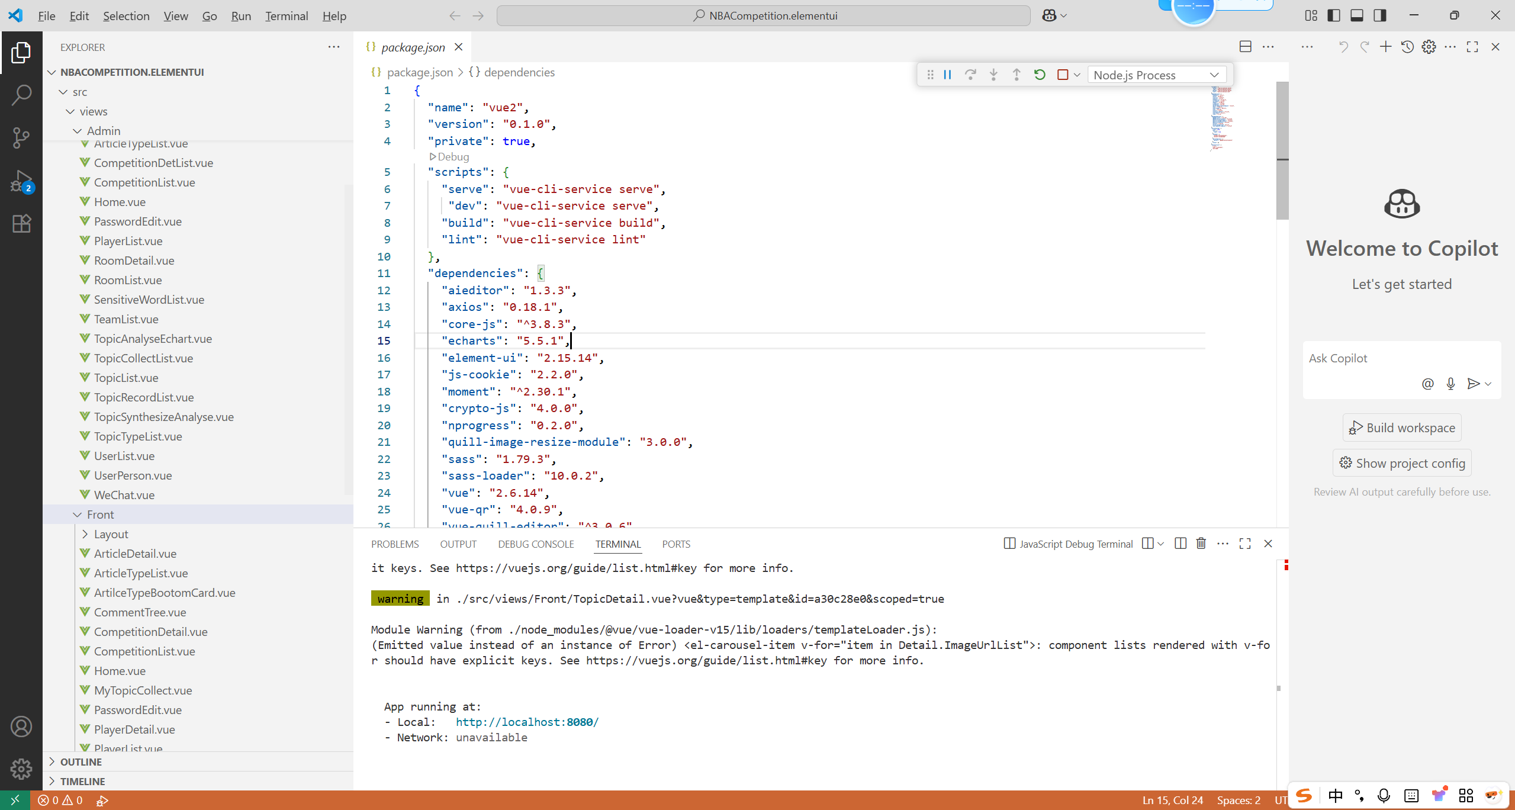The width and height of the screenshot is (1515, 810).
Task: Pause the debugger in debug toolbar
Action: [947, 75]
